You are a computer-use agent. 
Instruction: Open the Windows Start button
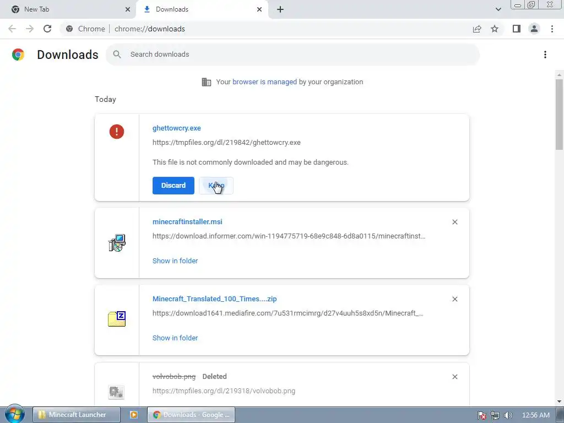15,414
